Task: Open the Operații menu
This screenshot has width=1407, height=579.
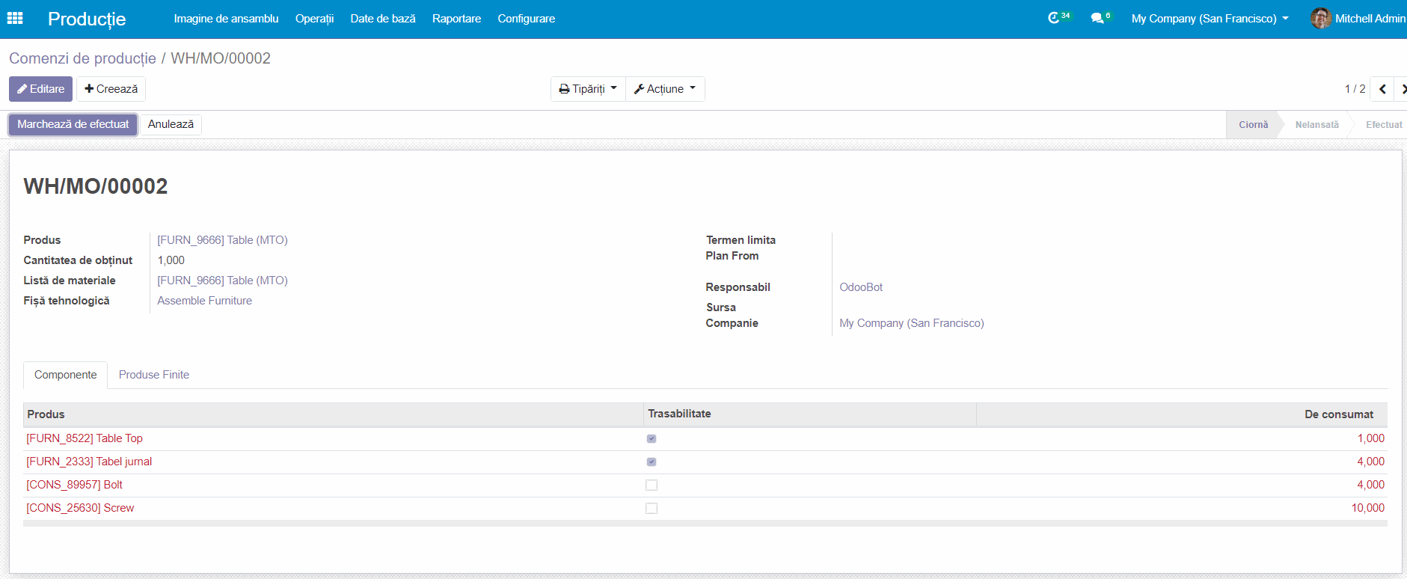Action: point(314,18)
